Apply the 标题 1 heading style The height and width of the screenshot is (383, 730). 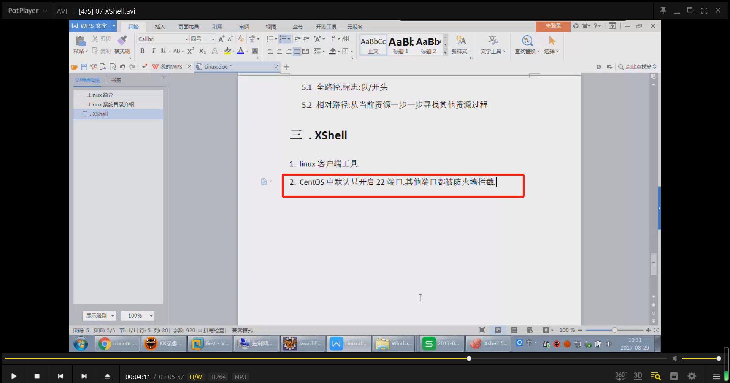point(401,45)
